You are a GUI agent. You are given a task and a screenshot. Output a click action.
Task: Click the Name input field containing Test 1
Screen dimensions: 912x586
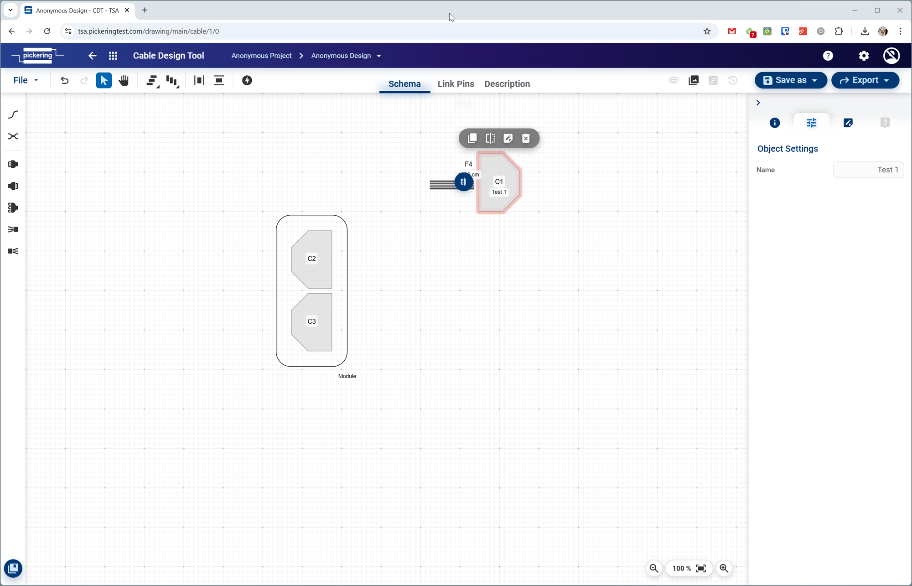(868, 170)
